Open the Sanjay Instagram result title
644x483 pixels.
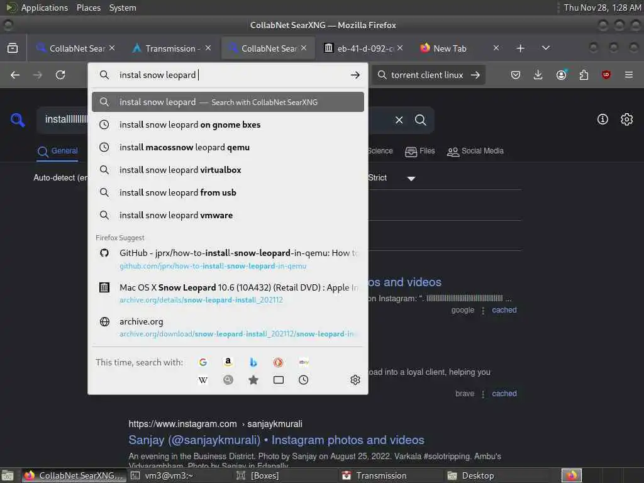tap(276, 440)
